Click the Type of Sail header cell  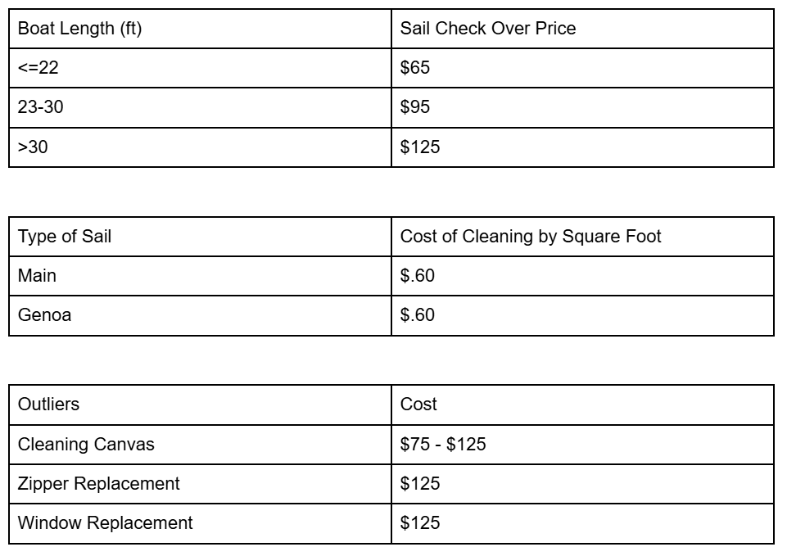coord(200,237)
